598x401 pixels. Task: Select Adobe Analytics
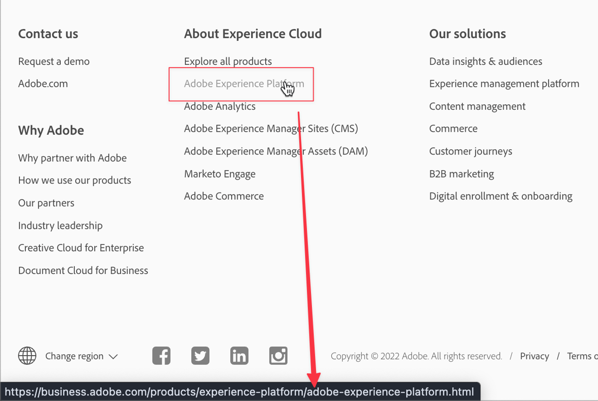220,106
